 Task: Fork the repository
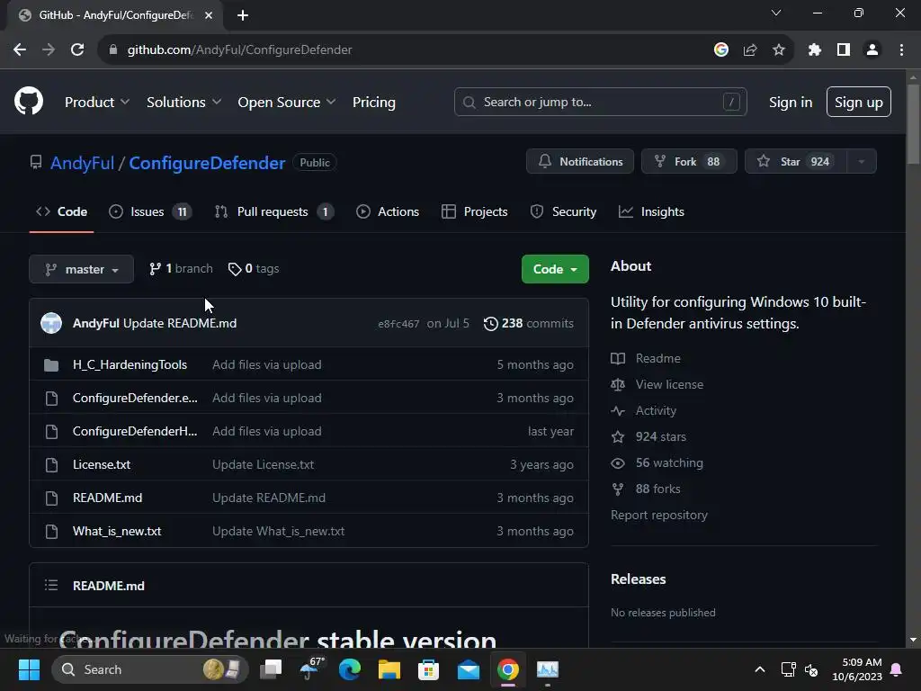coord(689,162)
